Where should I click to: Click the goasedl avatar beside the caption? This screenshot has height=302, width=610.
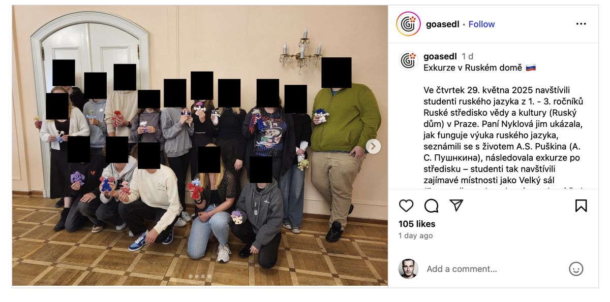tap(408, 61)
